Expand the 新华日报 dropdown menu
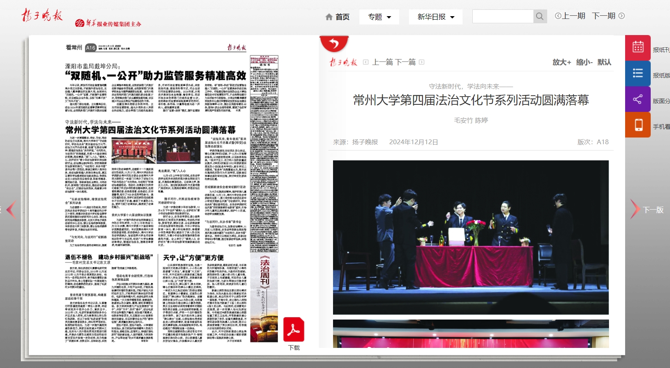 point(435,17)
